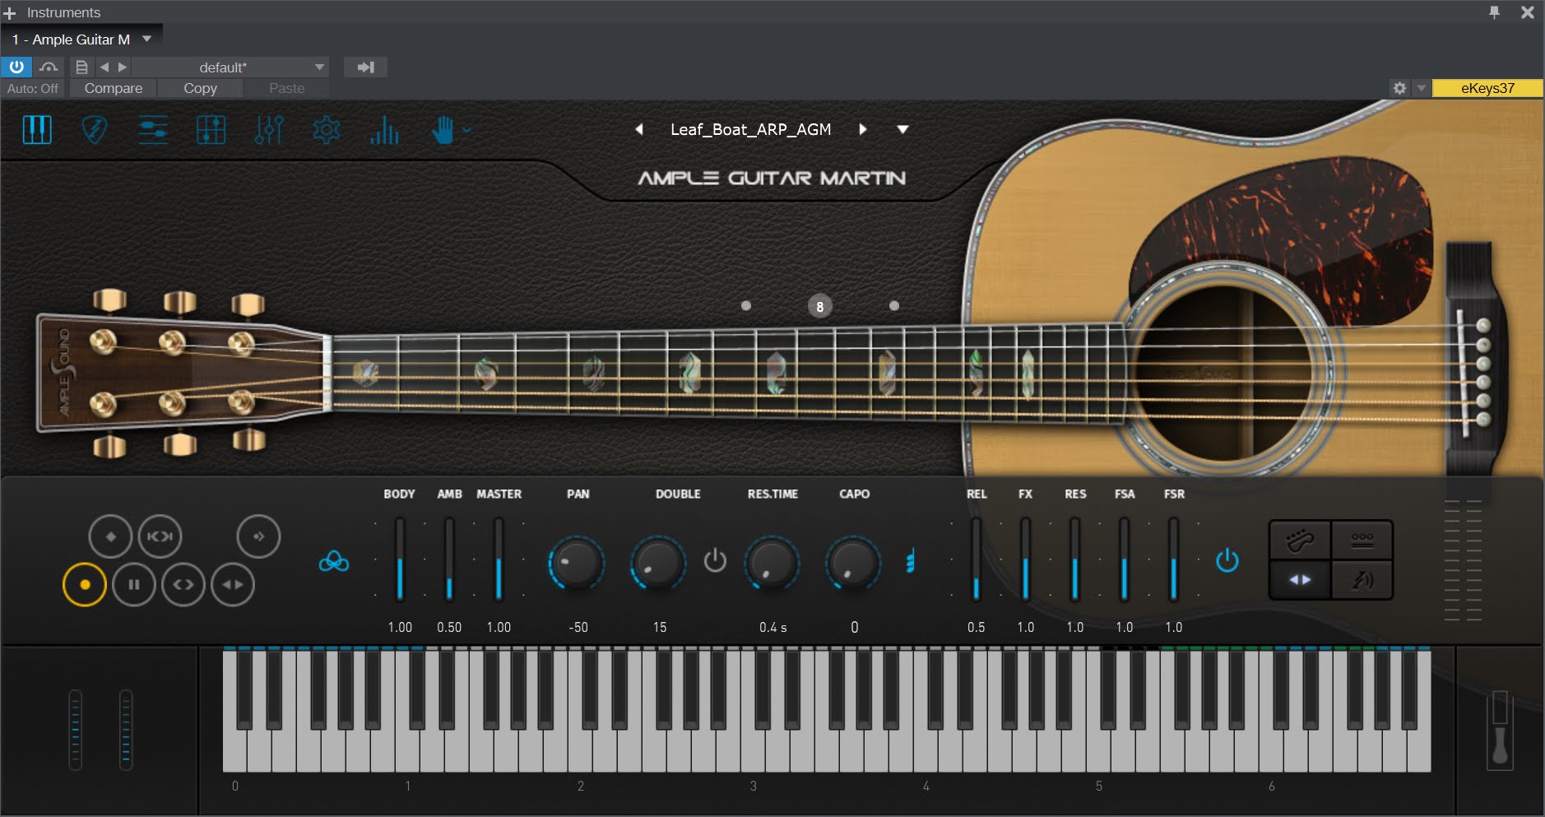Click the RES.TIME knob

click(772, 563)
